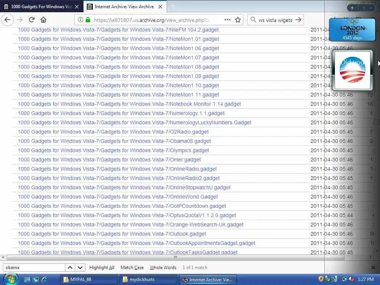Go forward one page in the browser
The image size is (380, 285).
20,20
